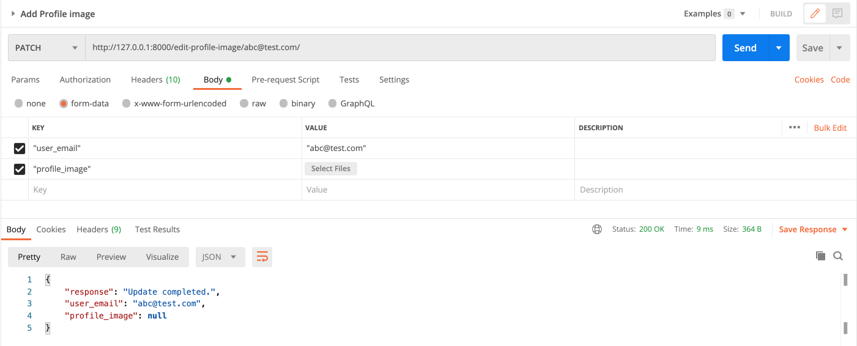Open the response Headers (9) tab
Viewport: 857px width, 346px height.
[98, 229]
